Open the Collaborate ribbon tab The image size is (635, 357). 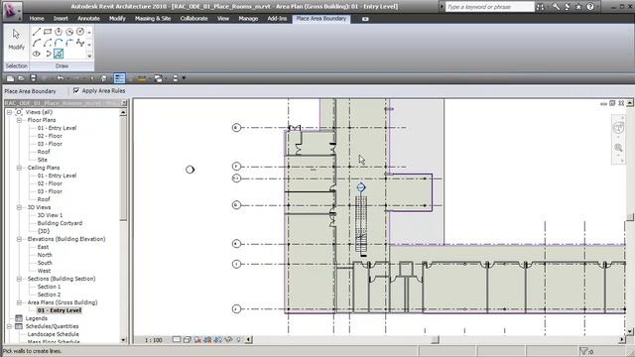click(194, 19)
